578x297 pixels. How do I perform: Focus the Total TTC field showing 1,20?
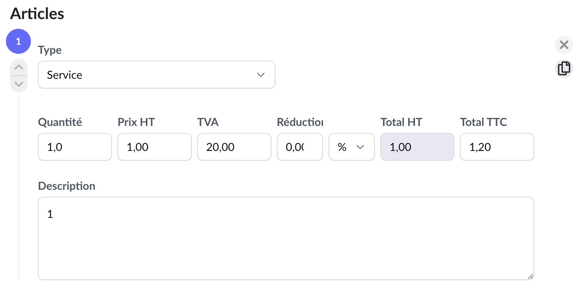click(497, 147)
